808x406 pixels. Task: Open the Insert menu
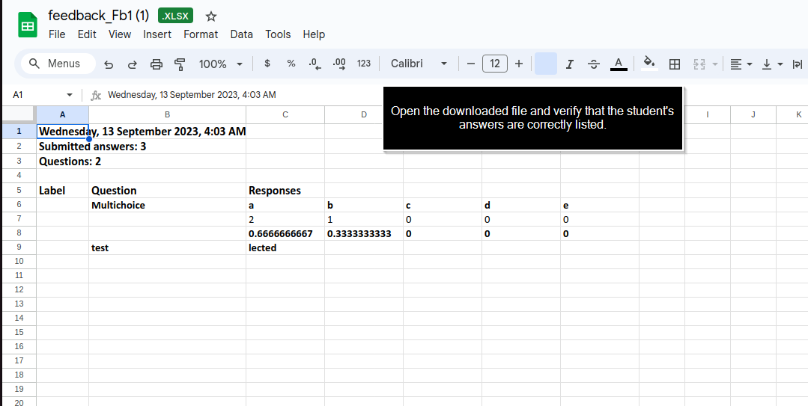point(157,34)
